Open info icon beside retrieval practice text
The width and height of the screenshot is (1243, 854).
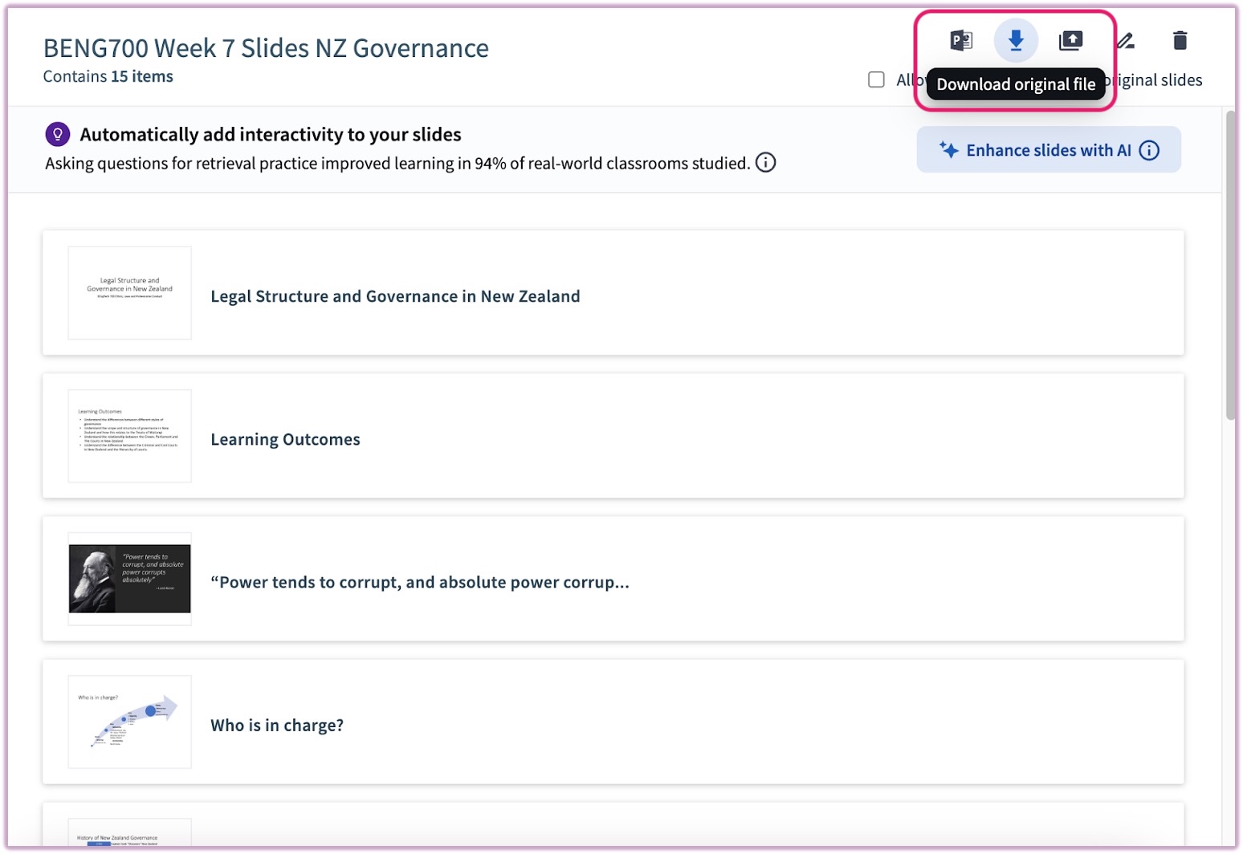[x=766, y=163]
